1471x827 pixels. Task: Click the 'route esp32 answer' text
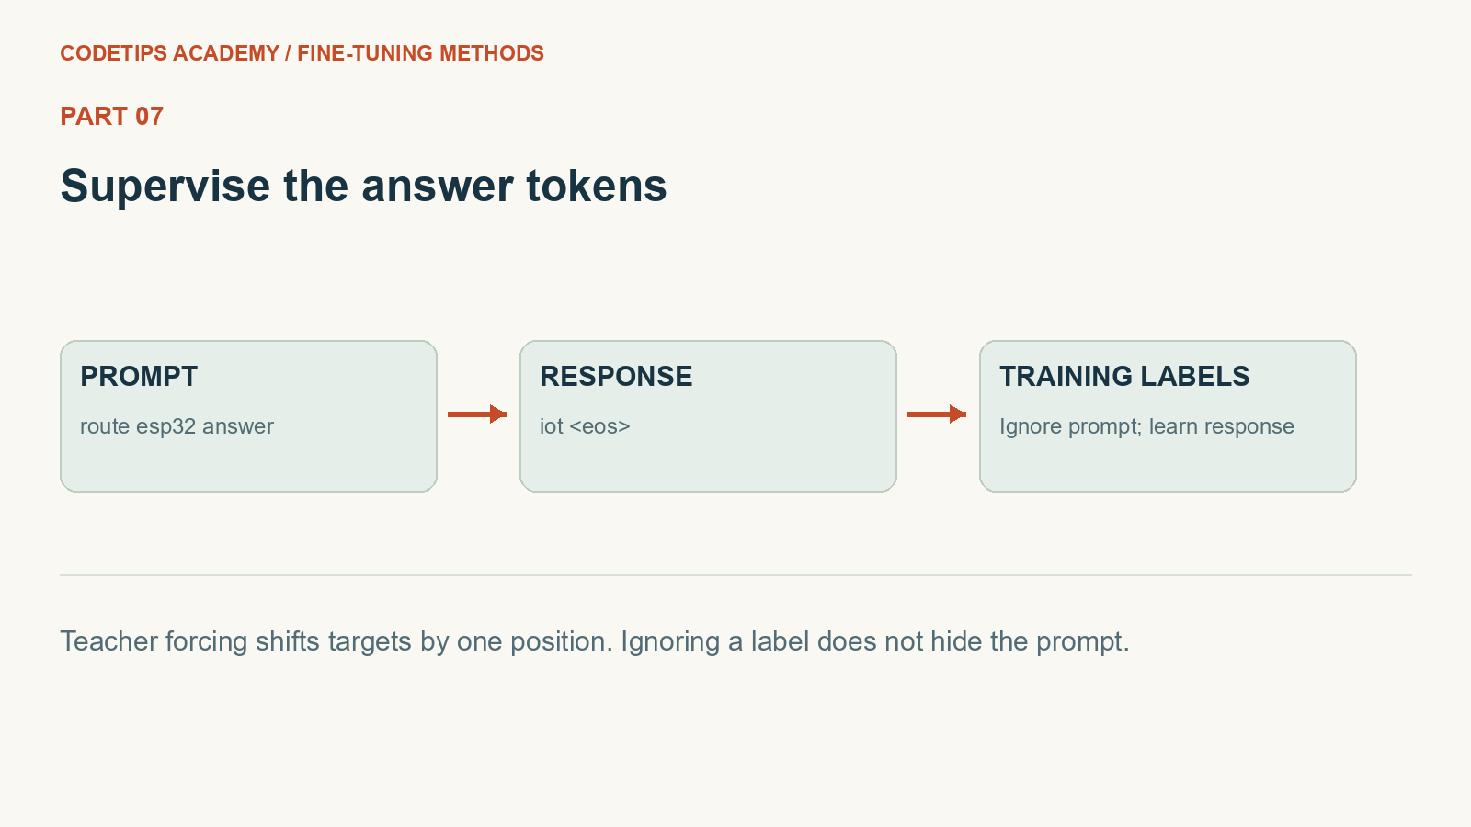point(177,426)
